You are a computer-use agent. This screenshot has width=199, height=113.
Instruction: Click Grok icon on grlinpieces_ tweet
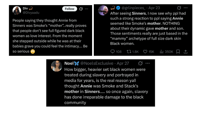(179, 8)
